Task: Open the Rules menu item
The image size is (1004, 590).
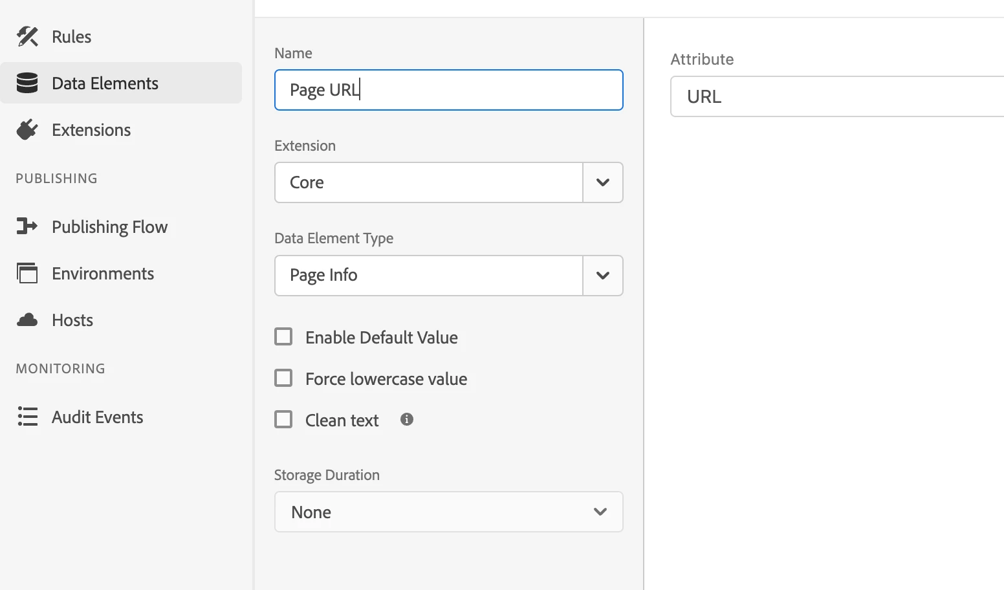Action: (x=71, y=37)
